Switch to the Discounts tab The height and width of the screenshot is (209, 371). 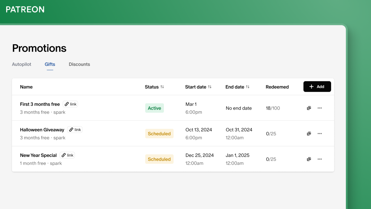(79, 64)
